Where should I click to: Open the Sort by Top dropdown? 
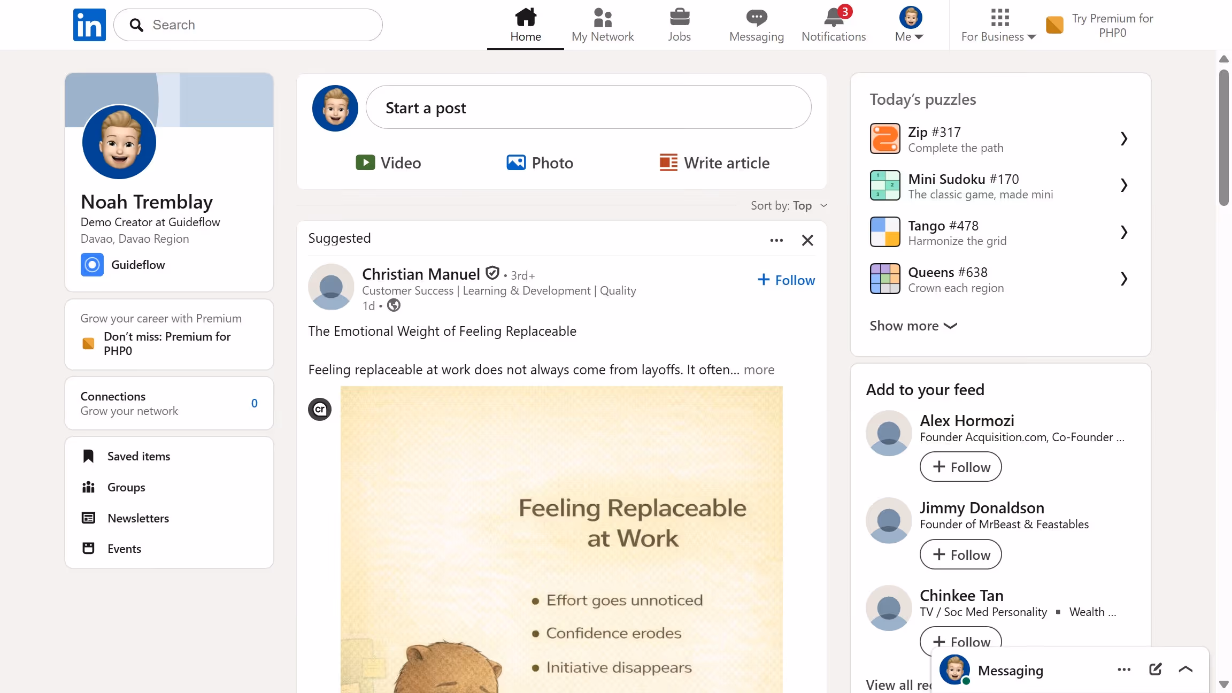point(789,205)
